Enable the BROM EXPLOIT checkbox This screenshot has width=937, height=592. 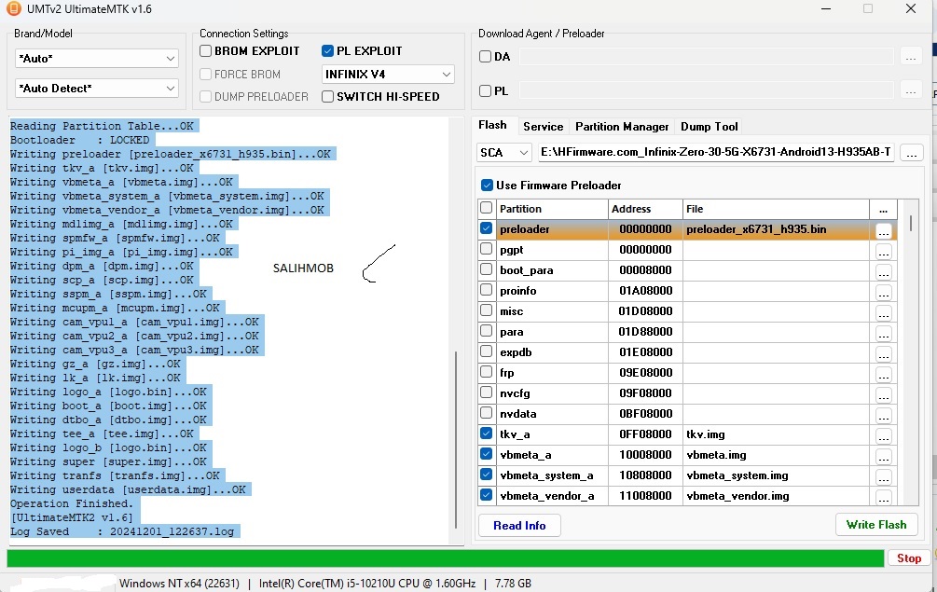pyautogui.click(x=205, y=50)
